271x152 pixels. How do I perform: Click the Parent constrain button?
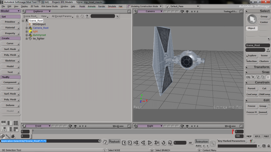click(x=251, y=89)
